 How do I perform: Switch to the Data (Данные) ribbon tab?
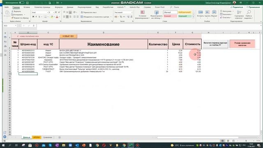point(70,7)
